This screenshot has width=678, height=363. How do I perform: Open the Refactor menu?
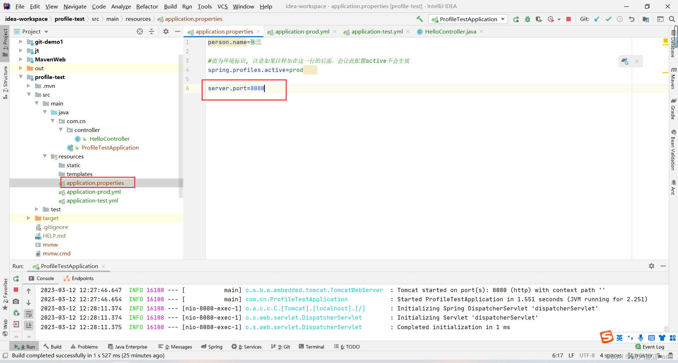pos(147,6)
